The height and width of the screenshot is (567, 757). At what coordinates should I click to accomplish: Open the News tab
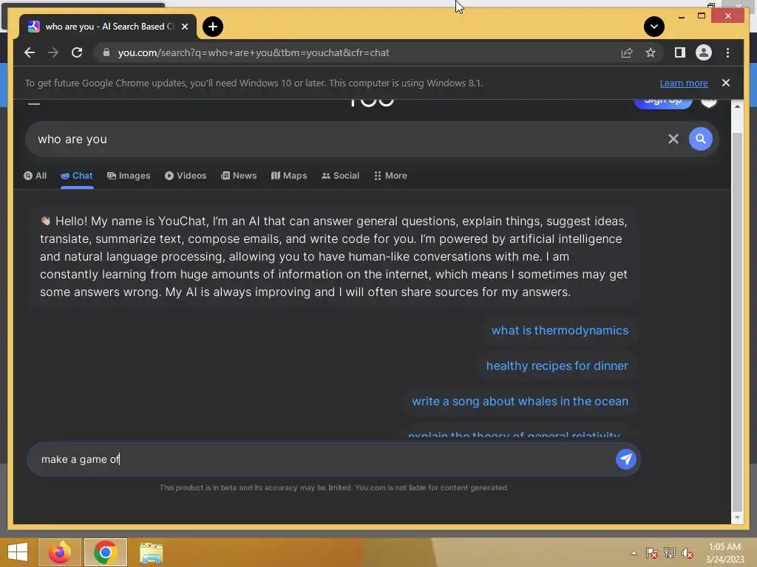click(x=239, y=176)
